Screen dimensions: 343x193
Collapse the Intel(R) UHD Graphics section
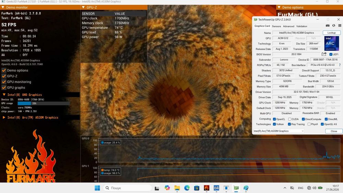(x=4, y=95)
